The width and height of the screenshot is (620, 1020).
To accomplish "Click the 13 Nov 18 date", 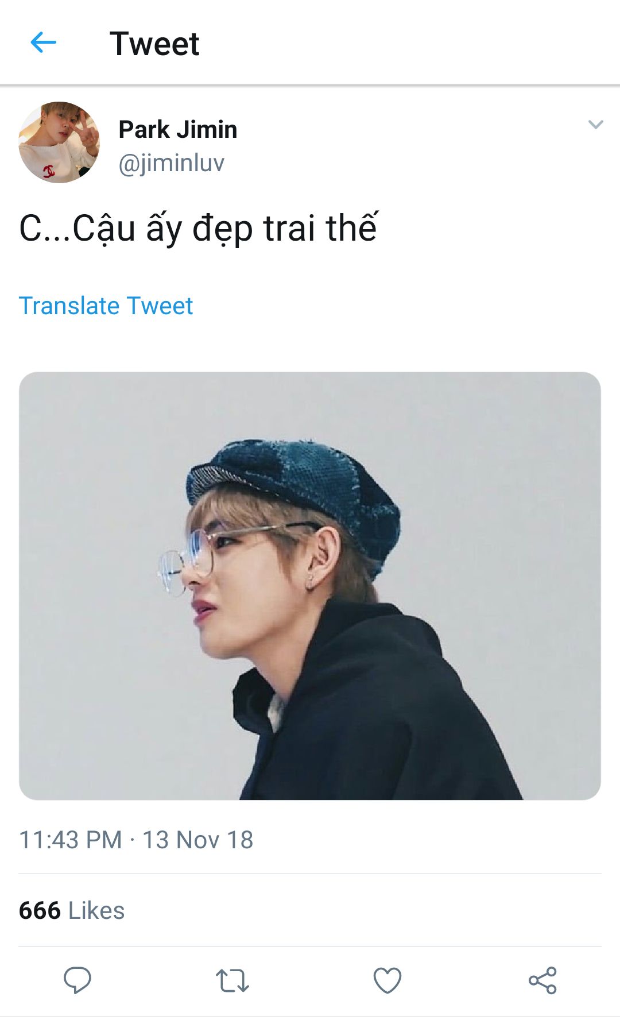I will (197, 840).
